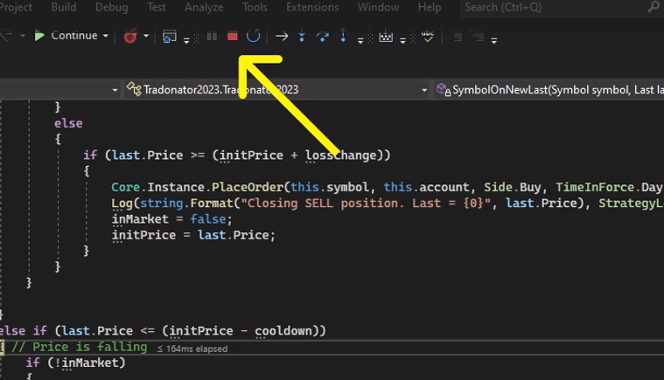Open the Tools menu
664x380 pixels.
click(255, 8)
